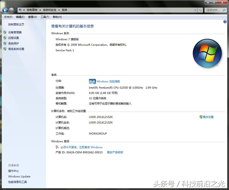
Task: Open 操作中心 under 另请参阅
Action: click(13, 171)
